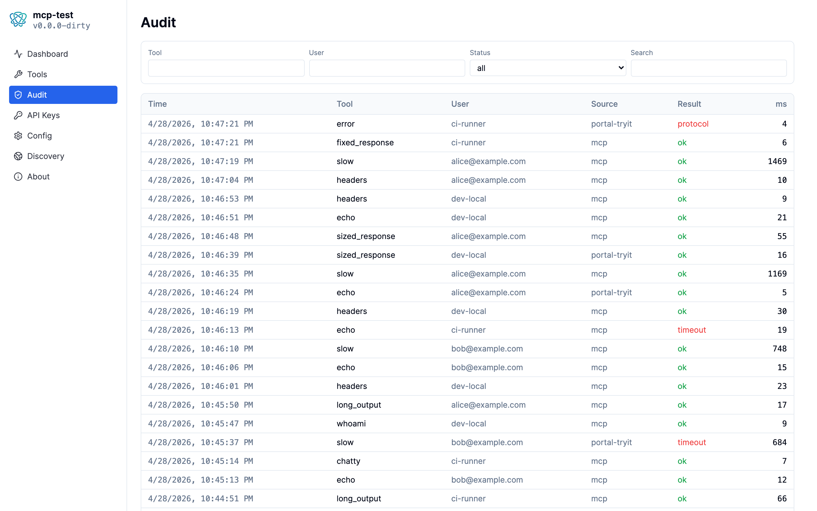Click the shield icon next to Audit

click(x=18, y=95)
